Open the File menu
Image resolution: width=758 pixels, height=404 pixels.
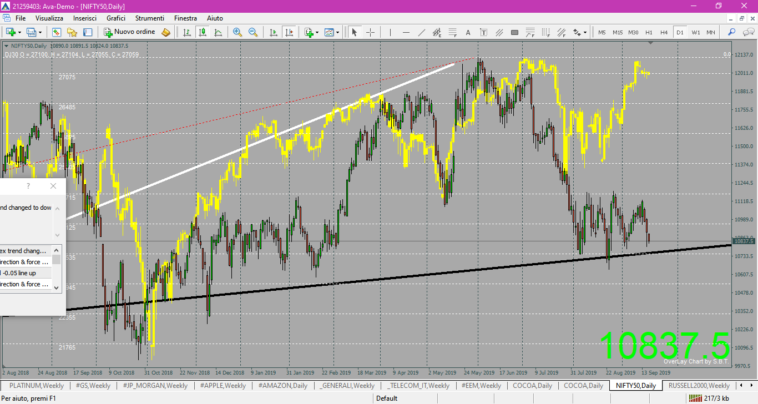21,18
